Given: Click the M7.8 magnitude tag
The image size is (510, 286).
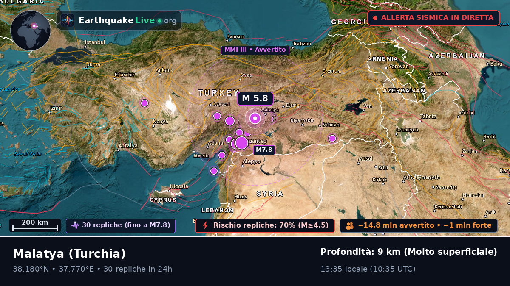Looking at the screenshot, I should click(x=264, y=150).
